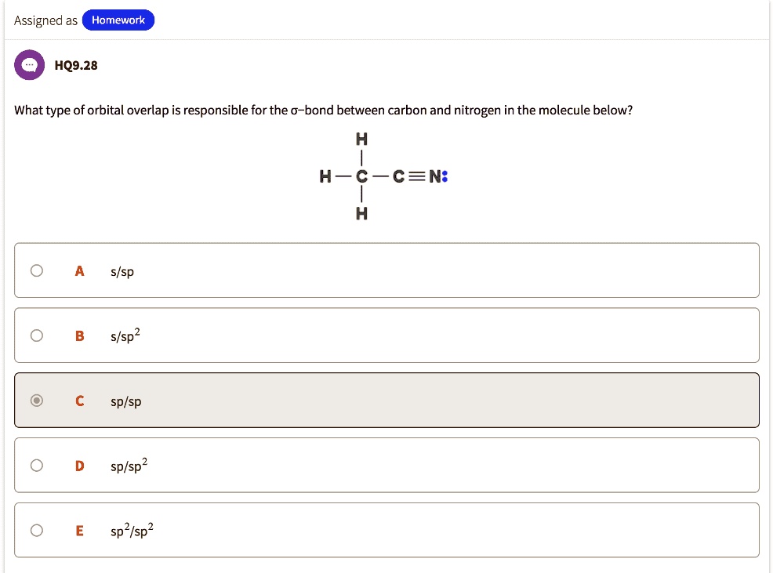The image size is (773, 573).
Task: Click the highlighted answer row C sp/sp
Action: pos(386,400)
